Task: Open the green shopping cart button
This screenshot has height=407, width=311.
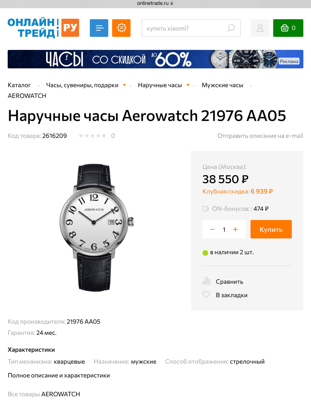Action: [288, 28]
